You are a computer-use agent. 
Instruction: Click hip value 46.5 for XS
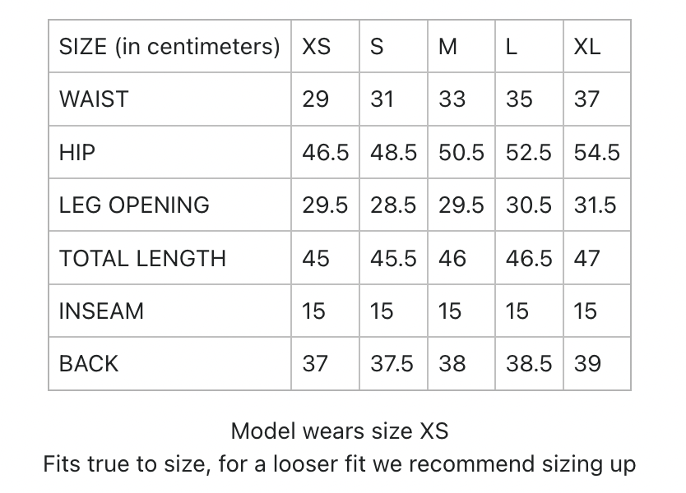326,153
